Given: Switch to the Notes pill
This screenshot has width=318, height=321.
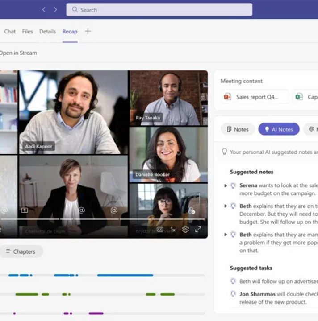Looking at the screenshot, I should tap(238, 129).
